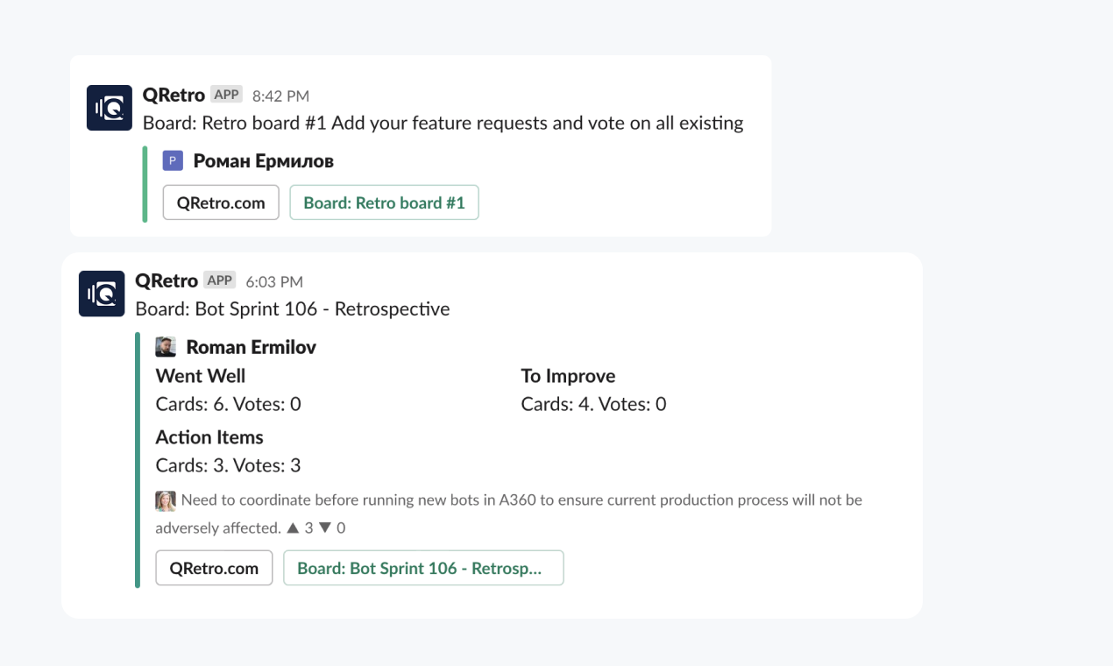Click the Роман Ермилов author name

(263, 161)
